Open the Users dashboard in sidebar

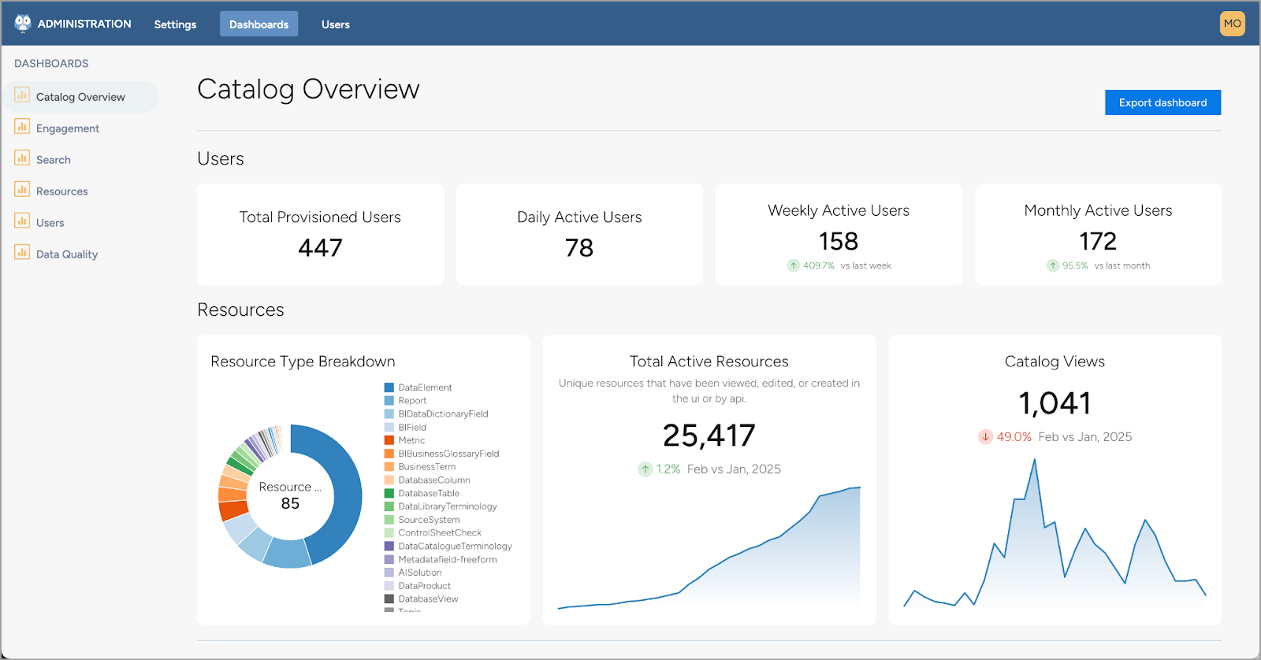[50, 223]
